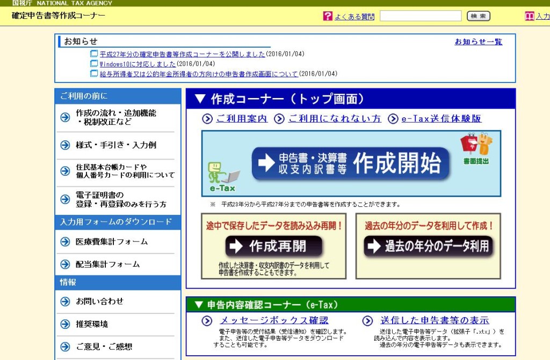Click inside the search input field
The width and height of the screenshot is (550, 360).
click(421, 16)
